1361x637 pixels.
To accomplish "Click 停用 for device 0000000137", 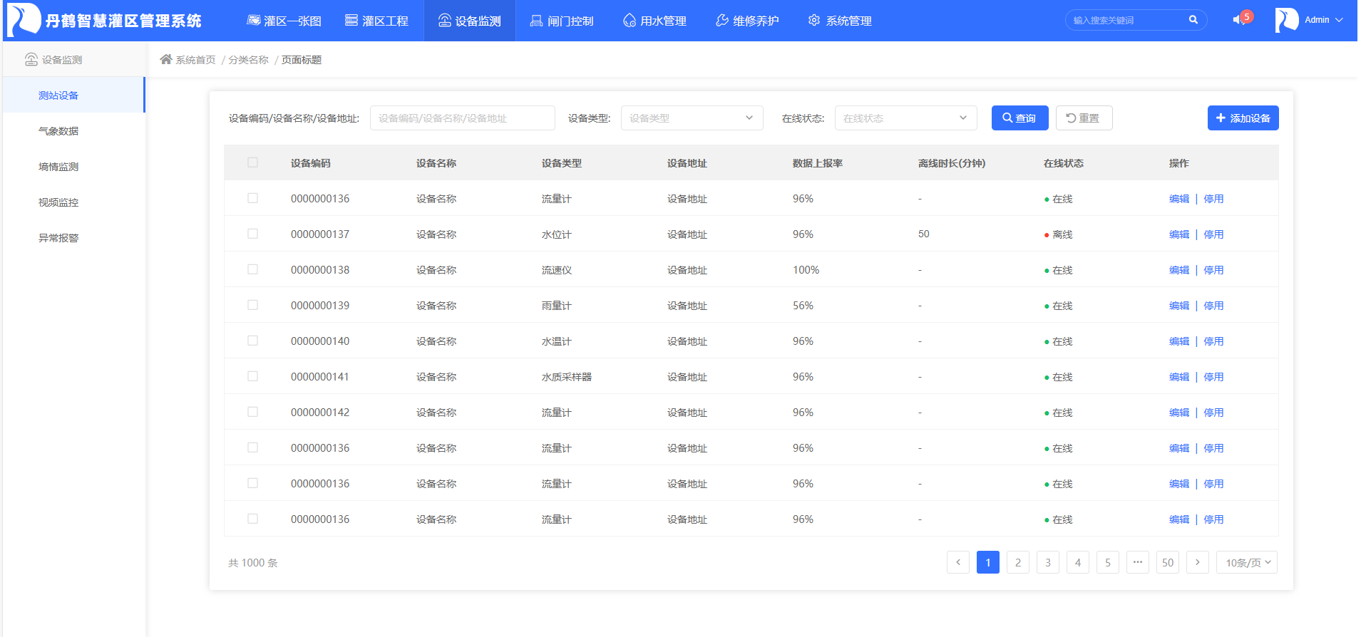I will click(x=1213, y=234).
